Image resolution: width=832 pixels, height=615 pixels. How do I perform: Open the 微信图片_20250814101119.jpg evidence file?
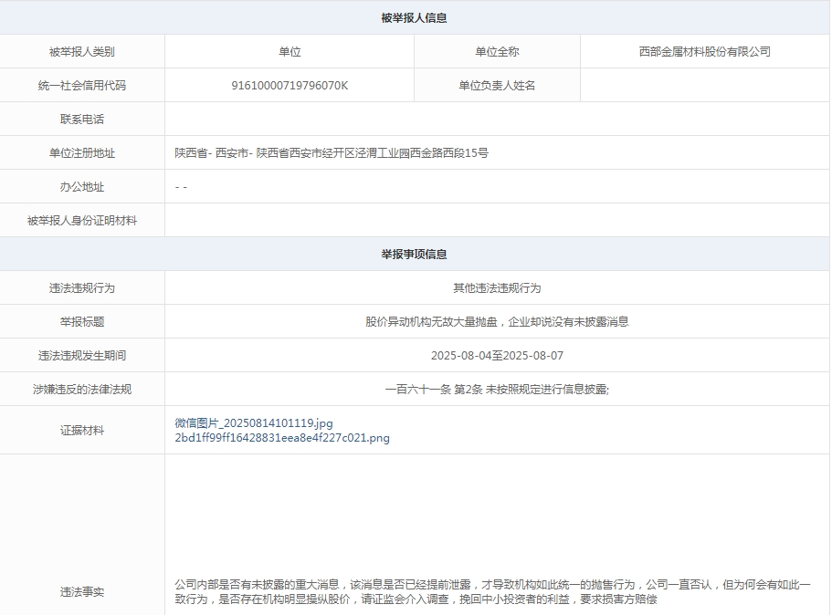click(x=254, y=423)
